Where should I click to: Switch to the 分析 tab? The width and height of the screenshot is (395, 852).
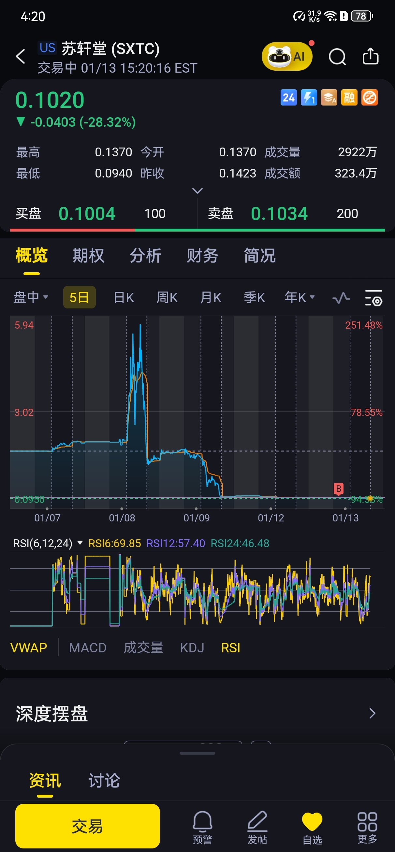pyautogui.click(x=145, y=256)
